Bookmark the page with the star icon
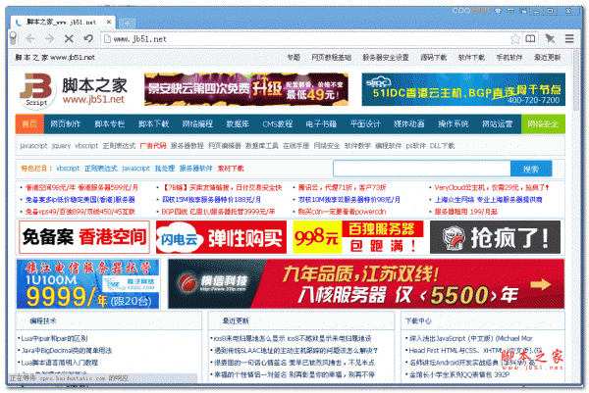This screenshot has height=393, width=589. coord(515,38)
